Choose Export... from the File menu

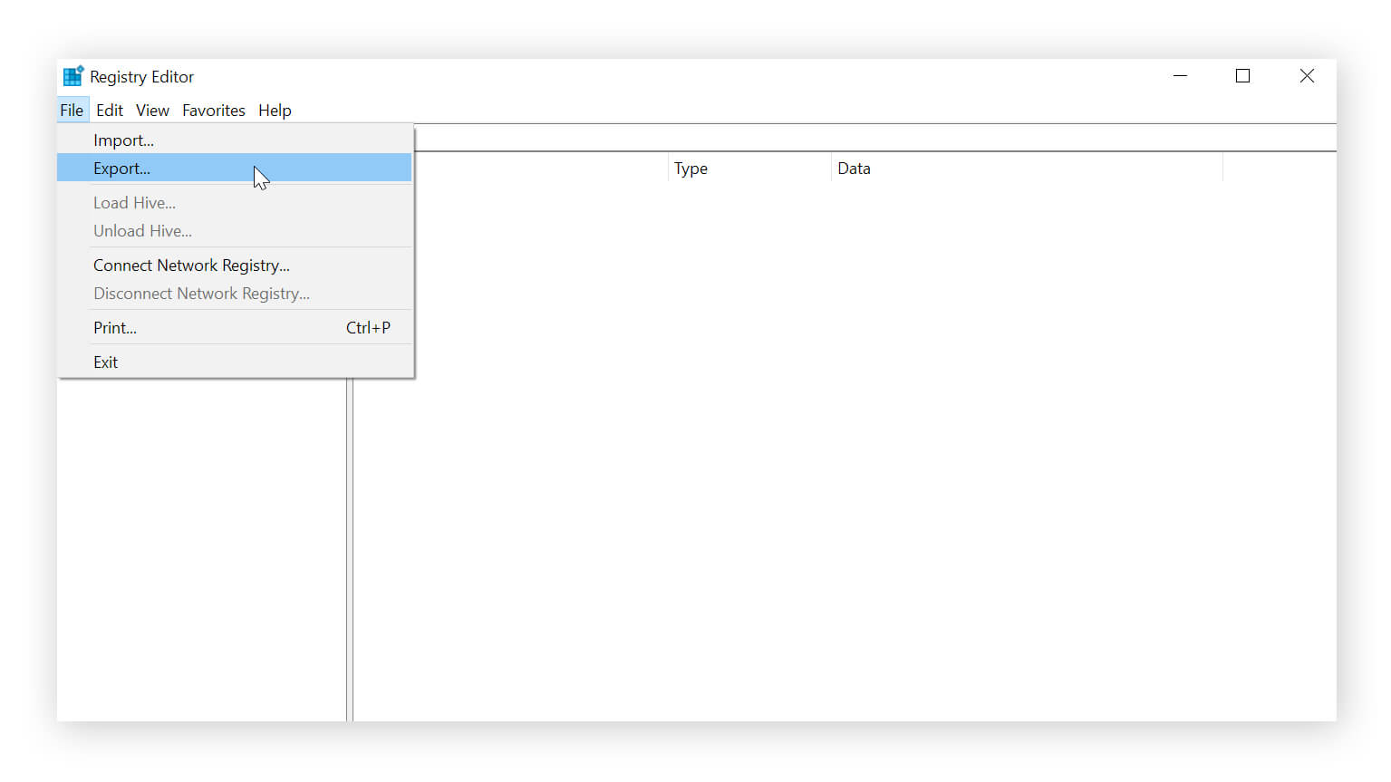[234, 169]
